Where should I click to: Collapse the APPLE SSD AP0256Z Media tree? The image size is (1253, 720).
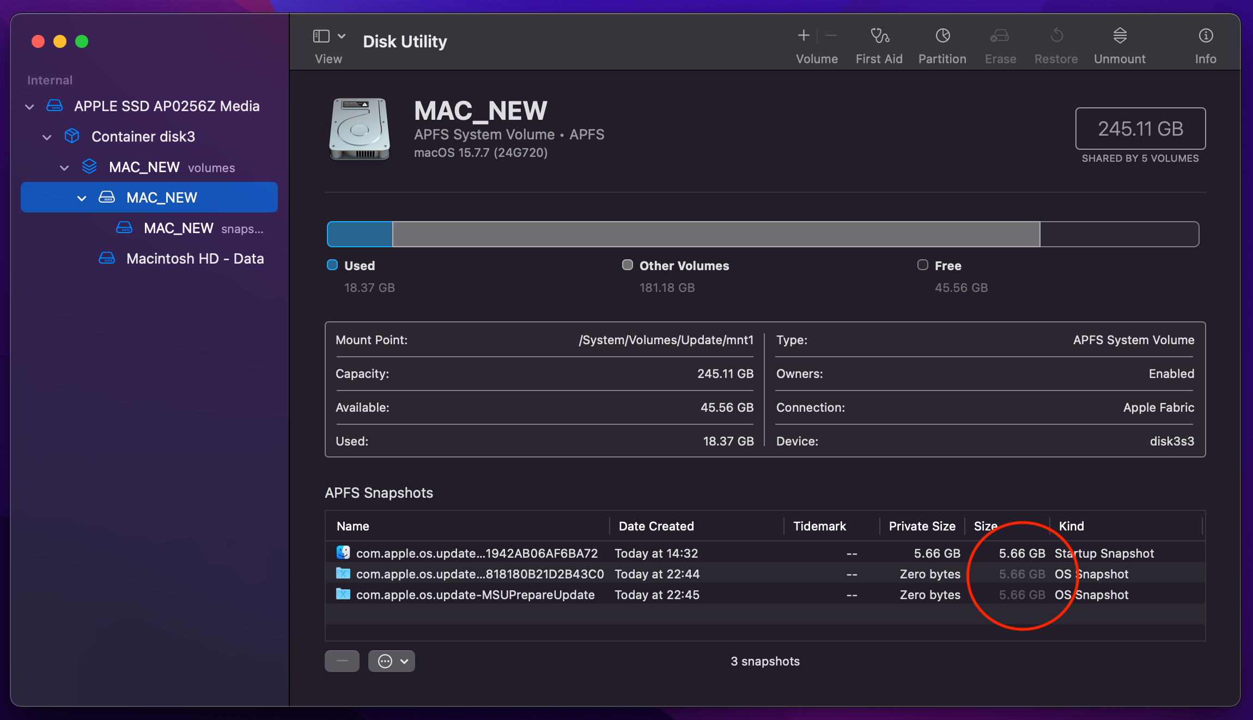[x=30, y=107]
